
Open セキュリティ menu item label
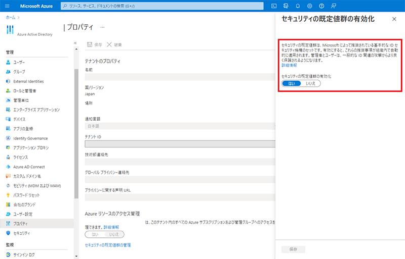coord(21,233)
